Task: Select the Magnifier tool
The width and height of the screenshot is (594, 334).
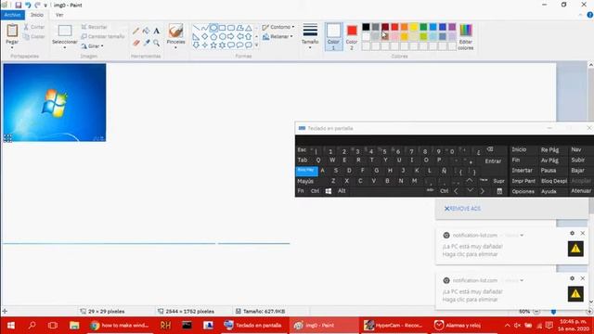Action: tap(157, 44)
